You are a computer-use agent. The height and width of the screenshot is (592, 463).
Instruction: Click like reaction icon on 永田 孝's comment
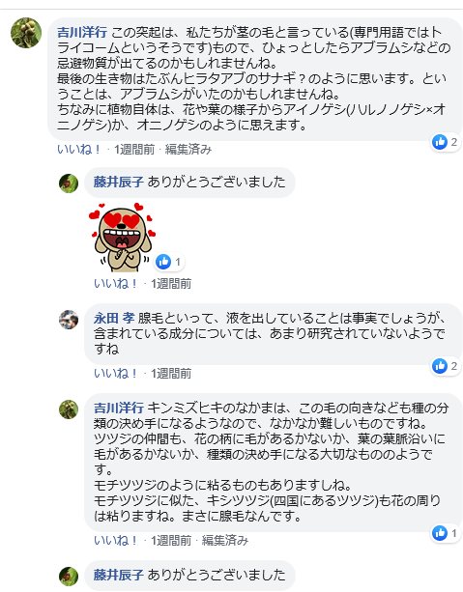click(440, 366)
